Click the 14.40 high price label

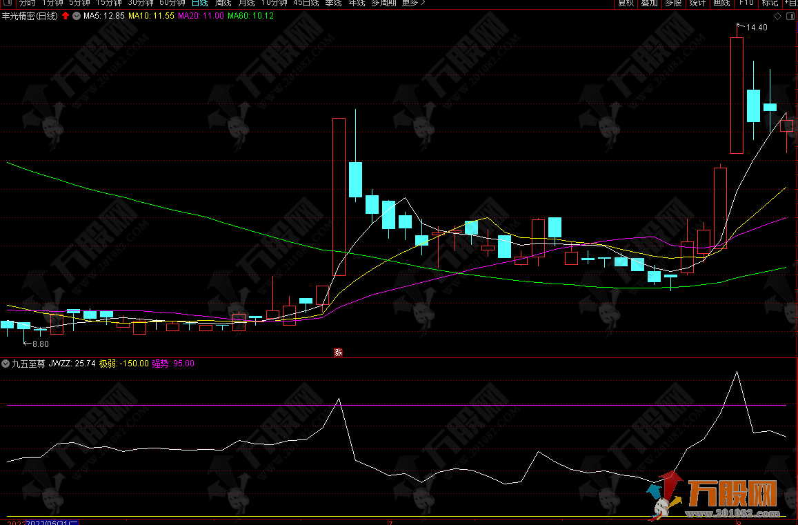click(756, 28)
